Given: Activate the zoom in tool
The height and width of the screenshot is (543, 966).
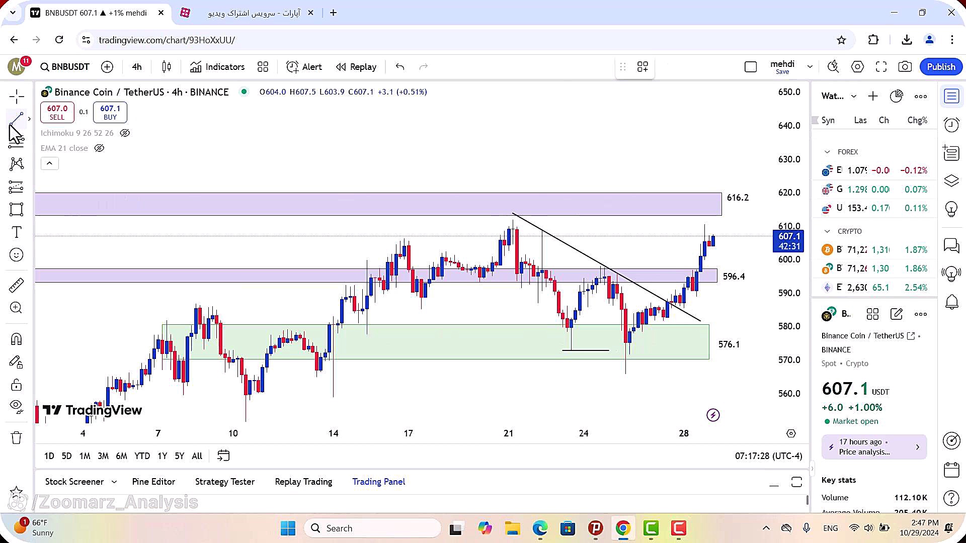Looking at the screenshot, I should 16,308.
